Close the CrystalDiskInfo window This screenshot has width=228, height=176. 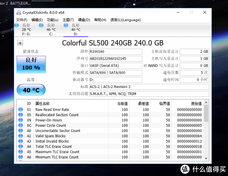coord(205,13)
